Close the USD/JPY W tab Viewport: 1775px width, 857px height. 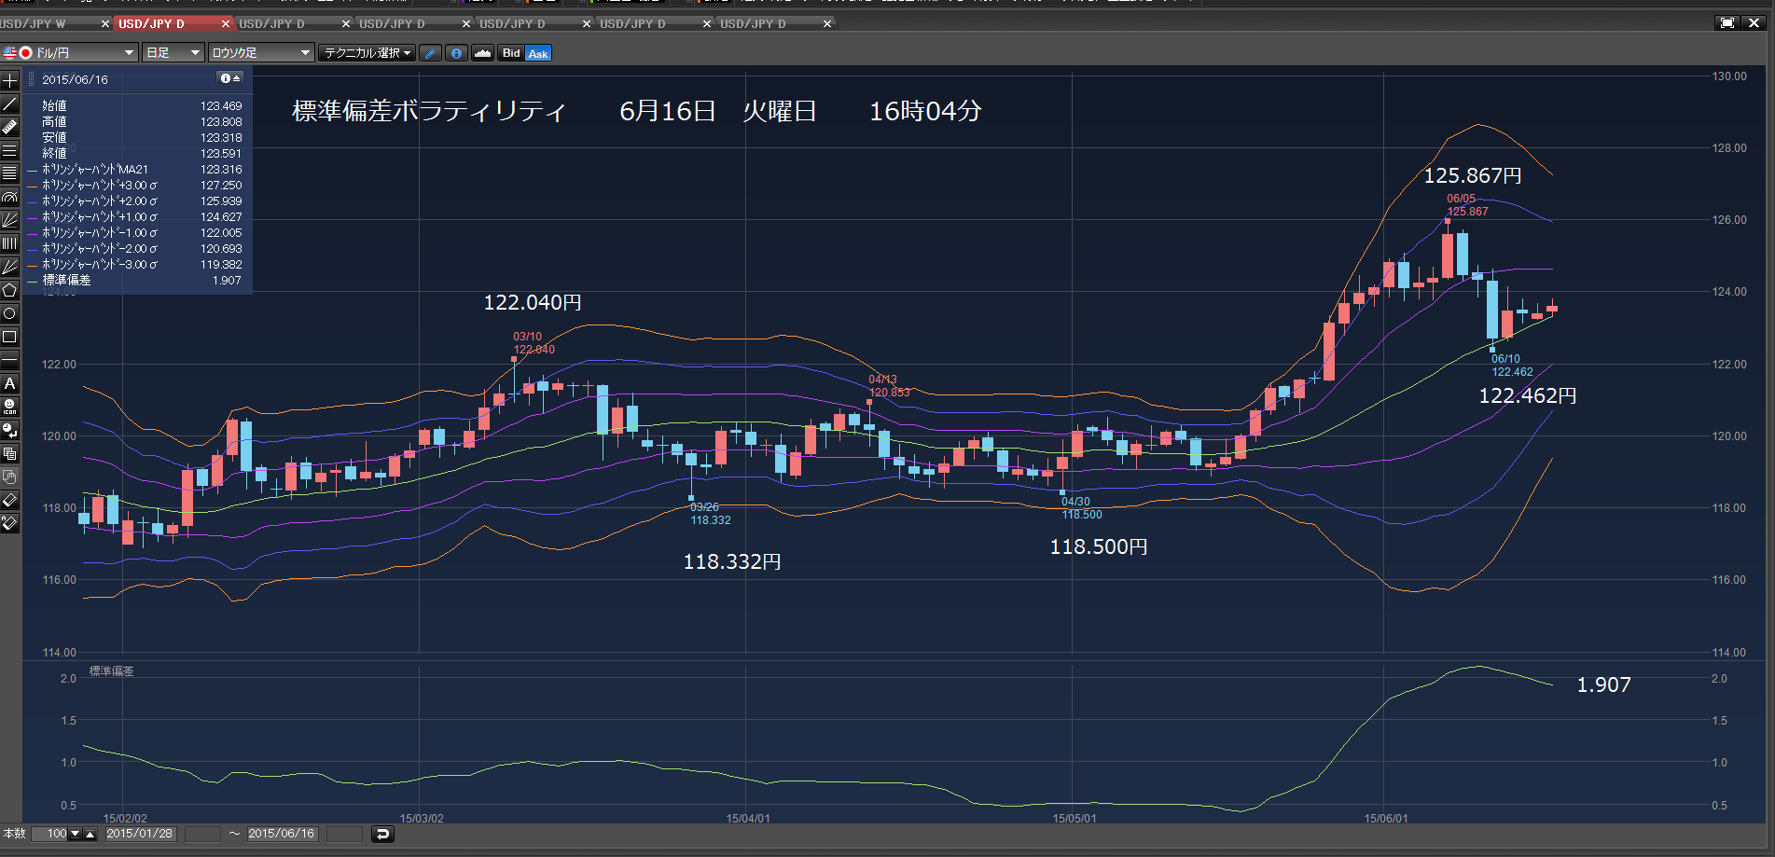tap(104, 23)
